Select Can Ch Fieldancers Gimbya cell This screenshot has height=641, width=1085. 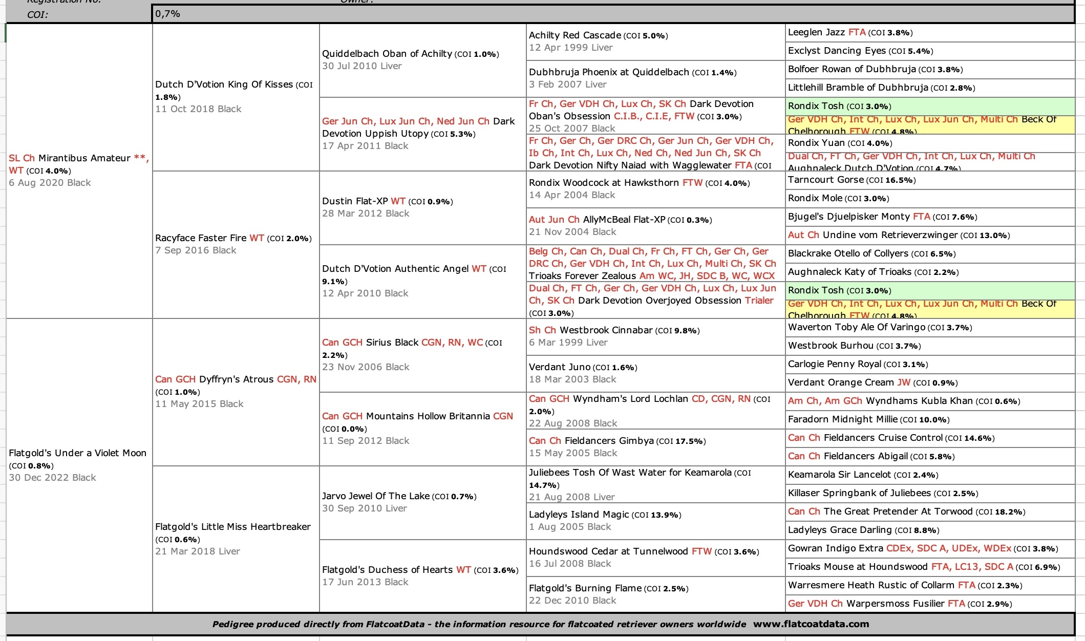pyautogui.click(x=656, y=447)
